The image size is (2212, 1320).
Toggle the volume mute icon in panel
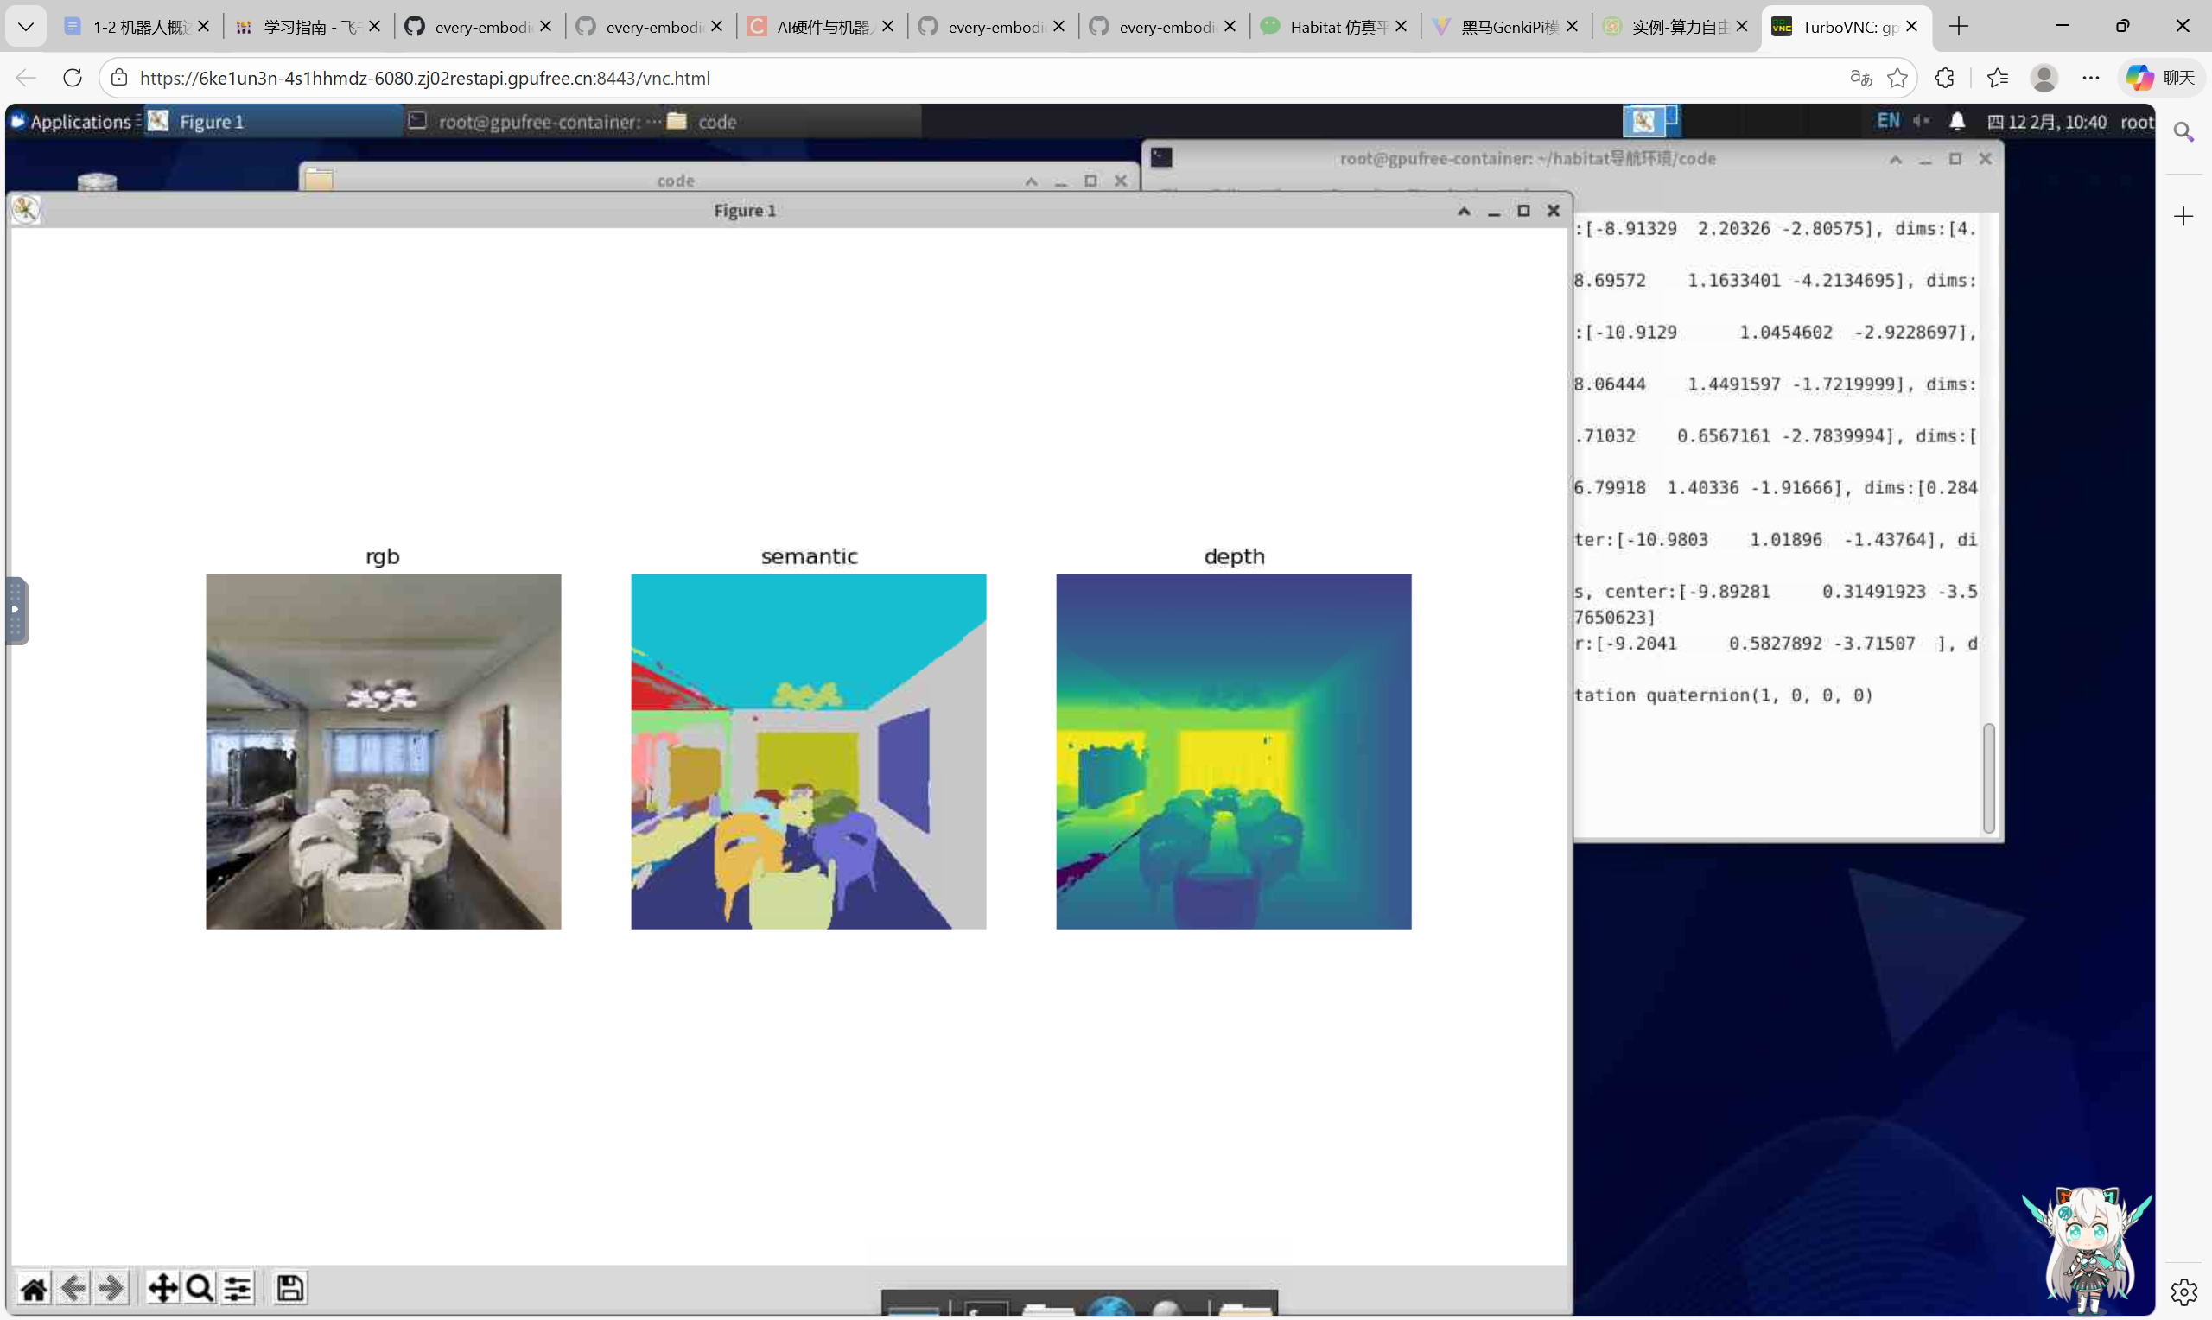tap(1921, 121)
